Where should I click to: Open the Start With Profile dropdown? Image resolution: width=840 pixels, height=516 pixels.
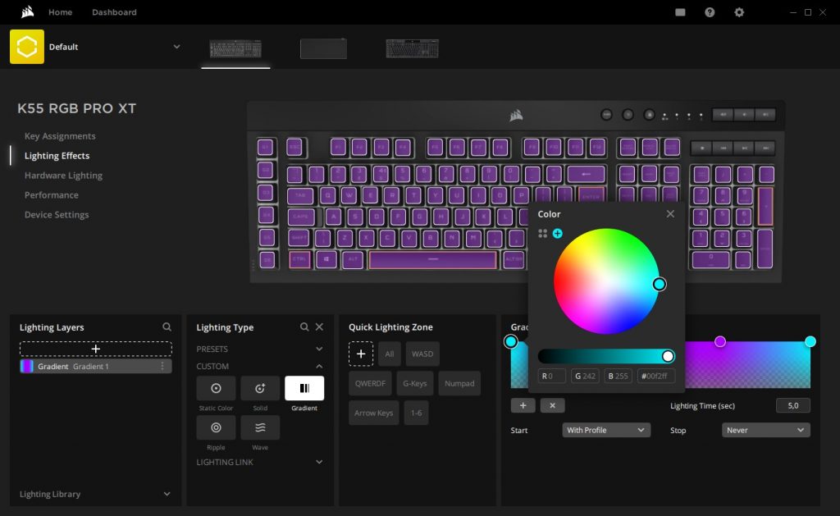606,430
